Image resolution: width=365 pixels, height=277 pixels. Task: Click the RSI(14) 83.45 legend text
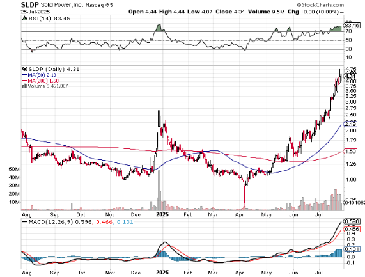[x=49, y=19]
